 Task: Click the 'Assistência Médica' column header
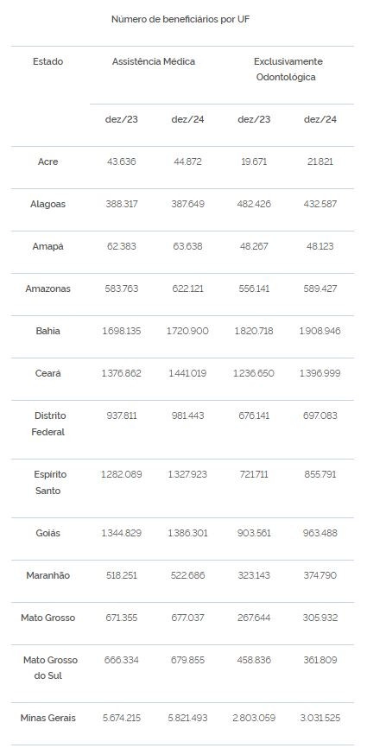point(154,61)
